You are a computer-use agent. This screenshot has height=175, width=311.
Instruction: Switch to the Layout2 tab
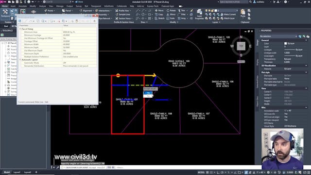[x=28, y=172]
